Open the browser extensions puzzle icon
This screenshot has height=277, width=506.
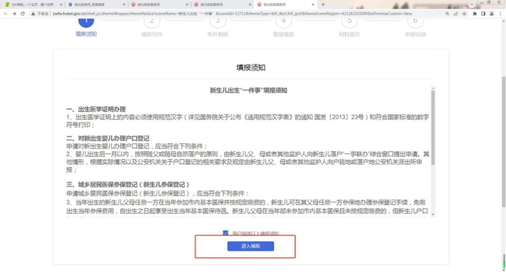475,14
